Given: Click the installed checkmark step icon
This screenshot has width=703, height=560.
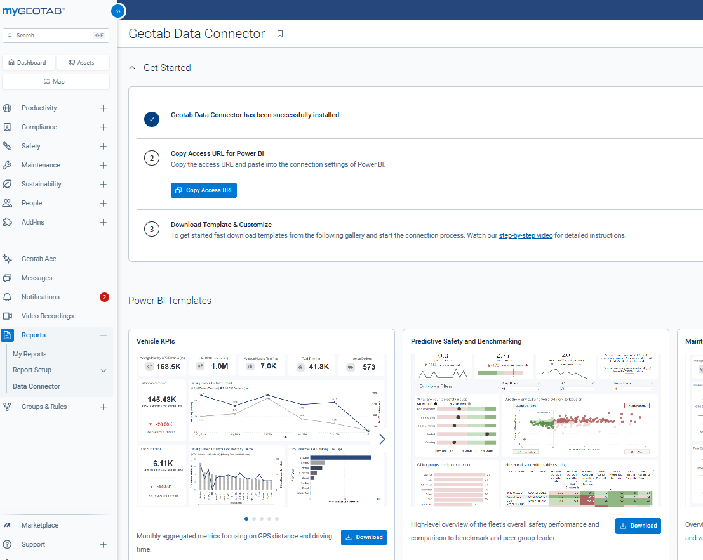Looking at the screenshot, I should click(x=152, y=119).
